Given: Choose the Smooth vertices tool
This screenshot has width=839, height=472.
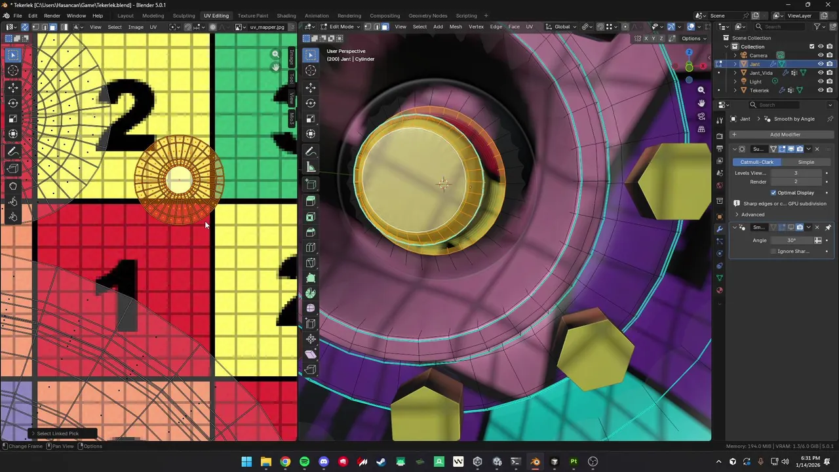Looking at the screenshot, I should [x=311, y=308].
